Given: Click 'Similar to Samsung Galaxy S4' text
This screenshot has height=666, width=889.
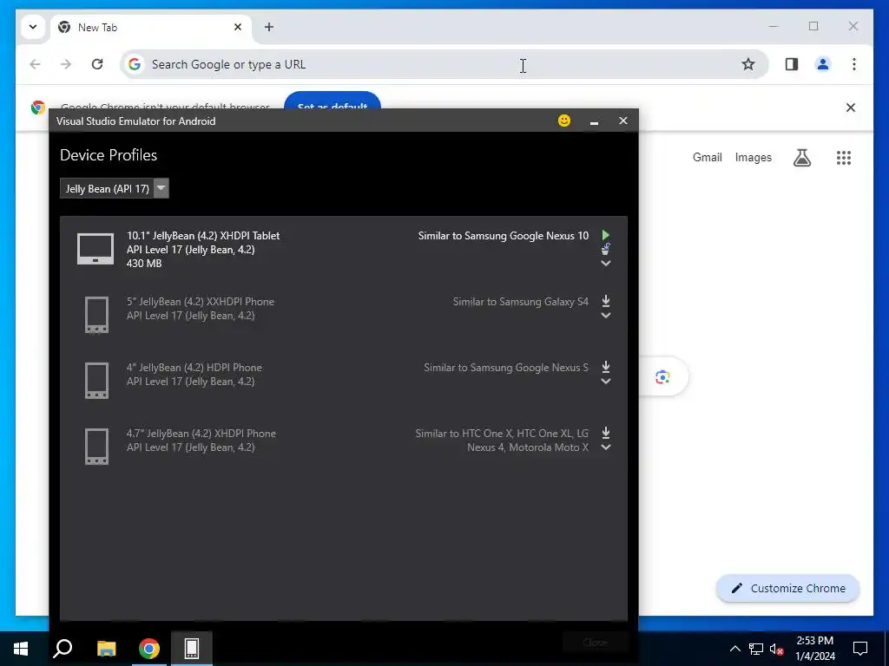Looking at the screenshot, I should (x=521, y=302).
